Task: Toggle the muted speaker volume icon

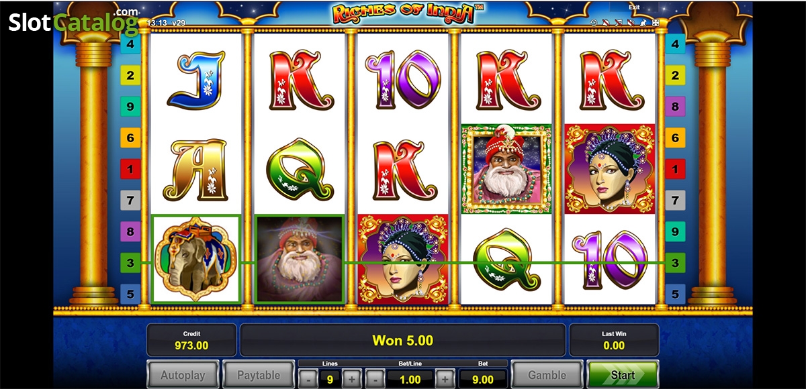Action: click(x=631, y=23)
